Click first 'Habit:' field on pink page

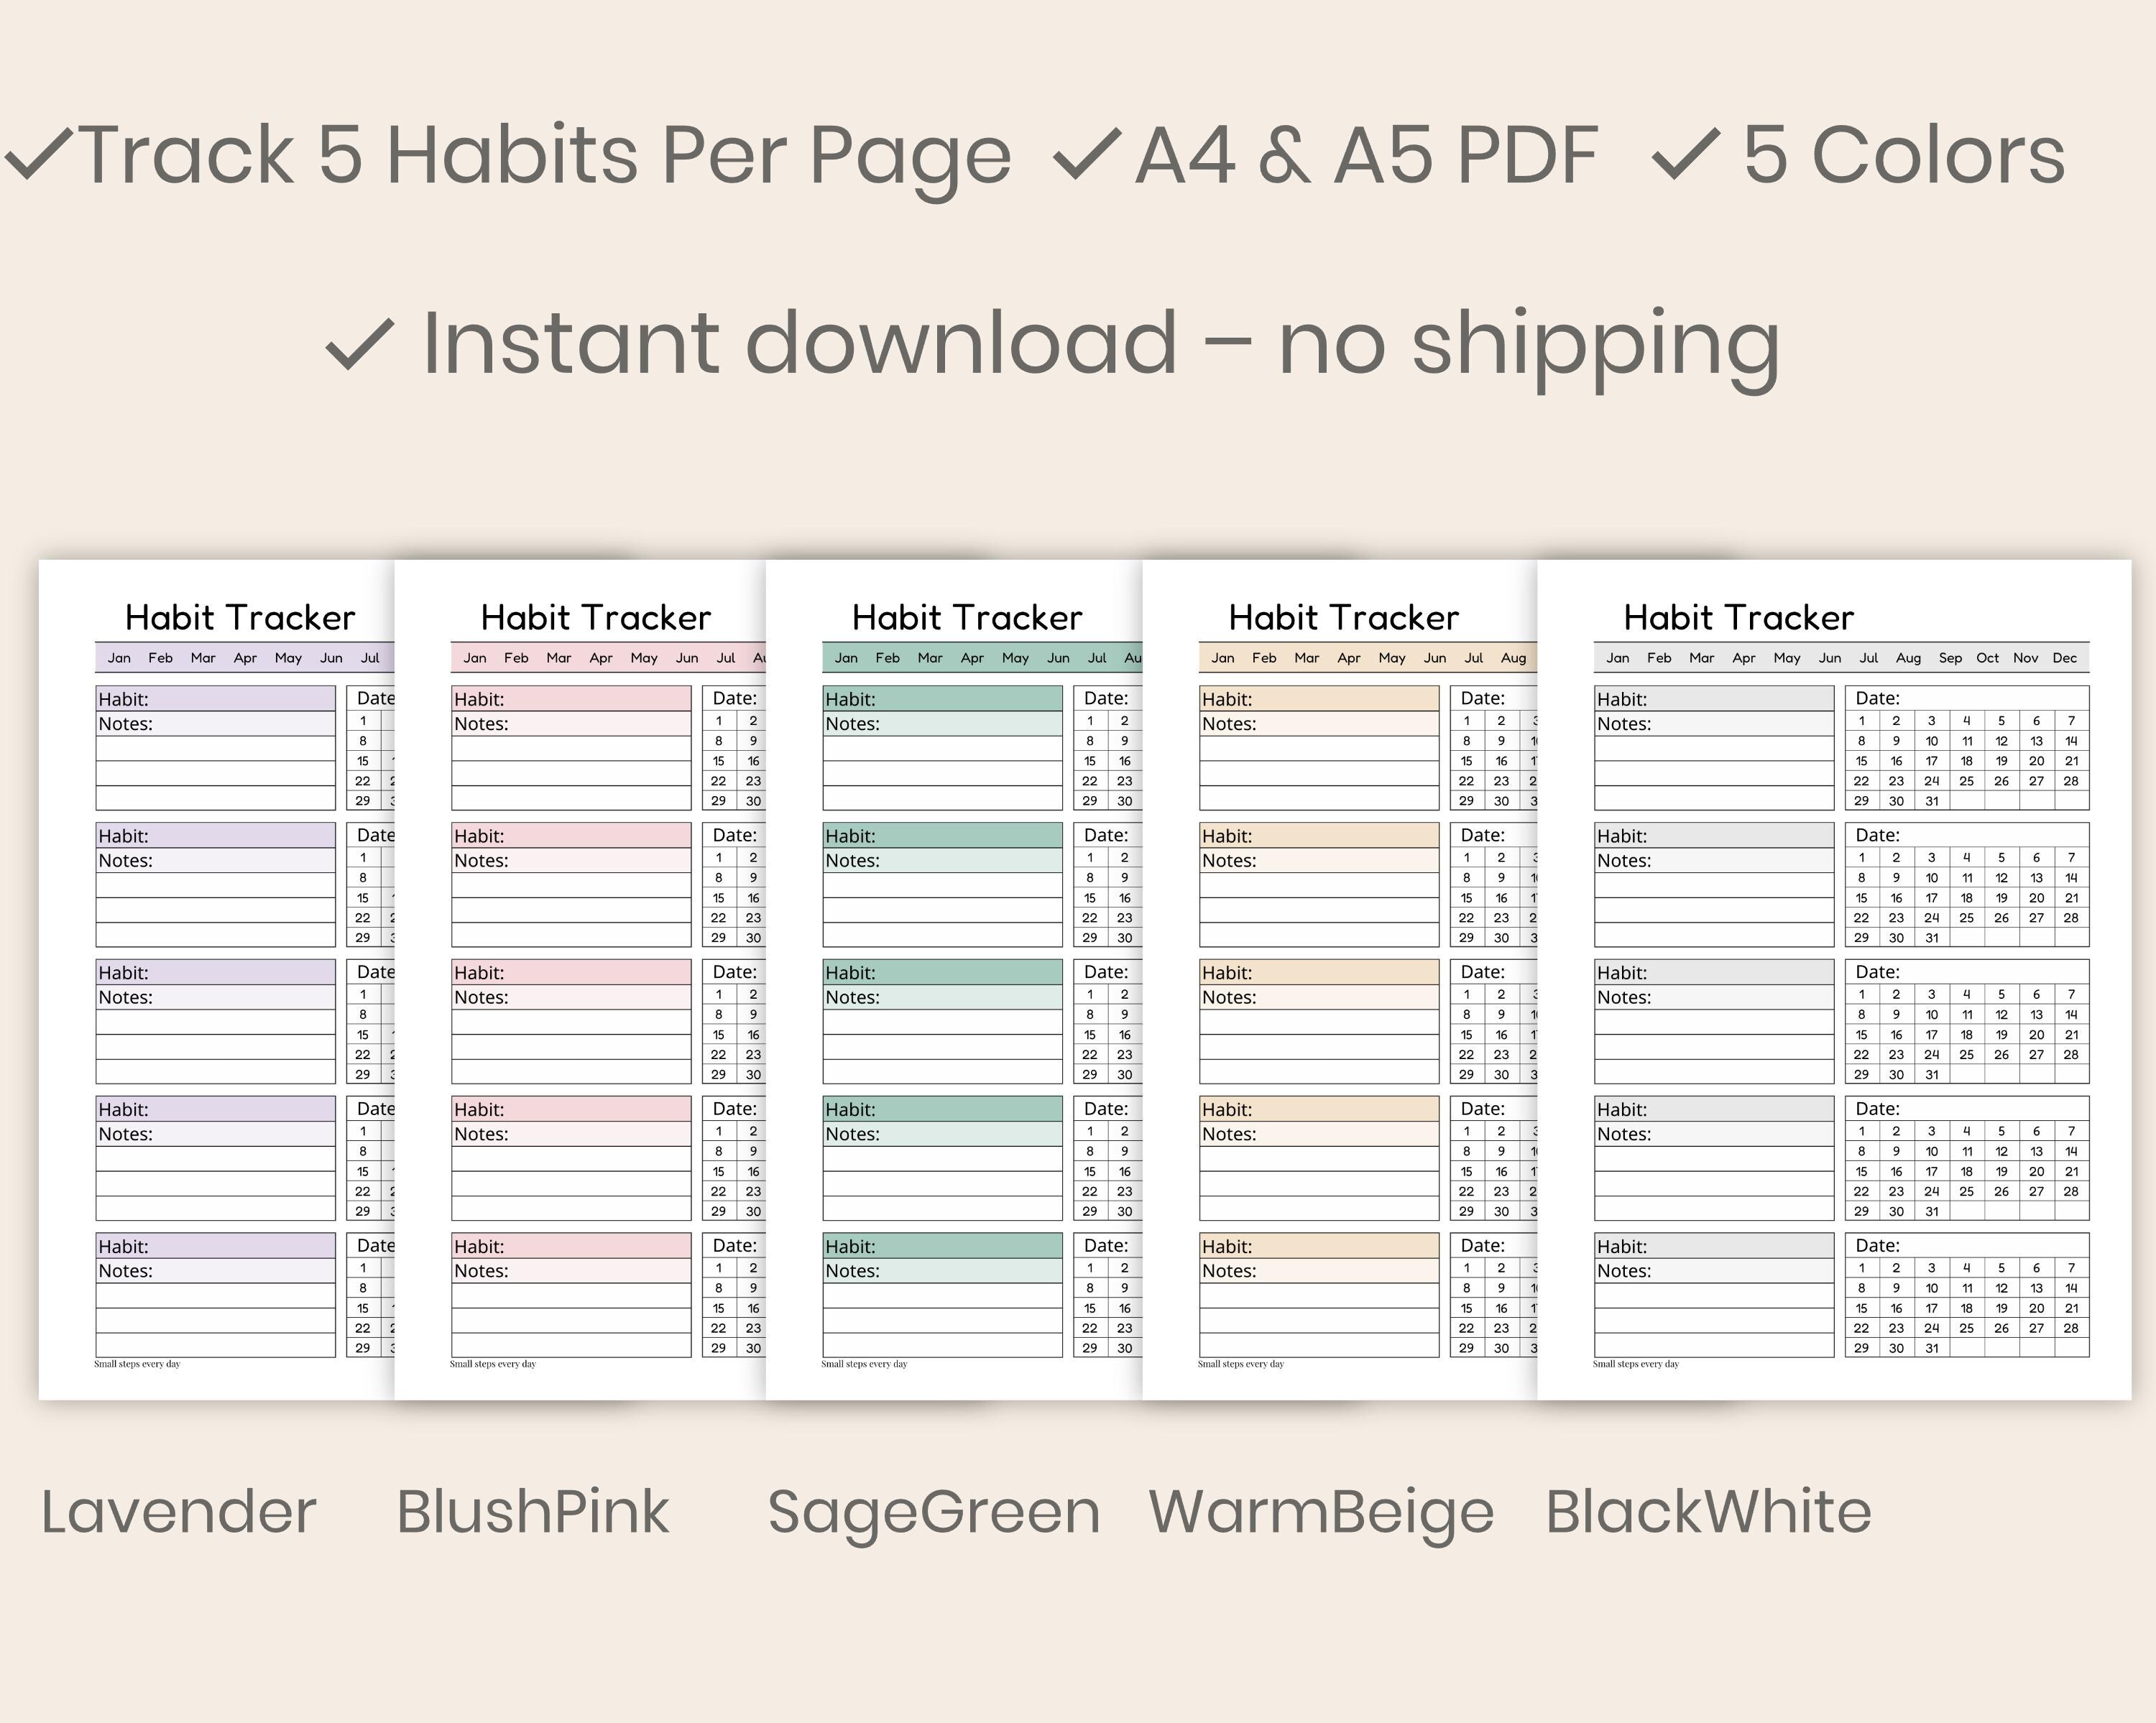[571, 699]
